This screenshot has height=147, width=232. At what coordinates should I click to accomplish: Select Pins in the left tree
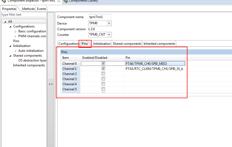click(x=16, y=41)
